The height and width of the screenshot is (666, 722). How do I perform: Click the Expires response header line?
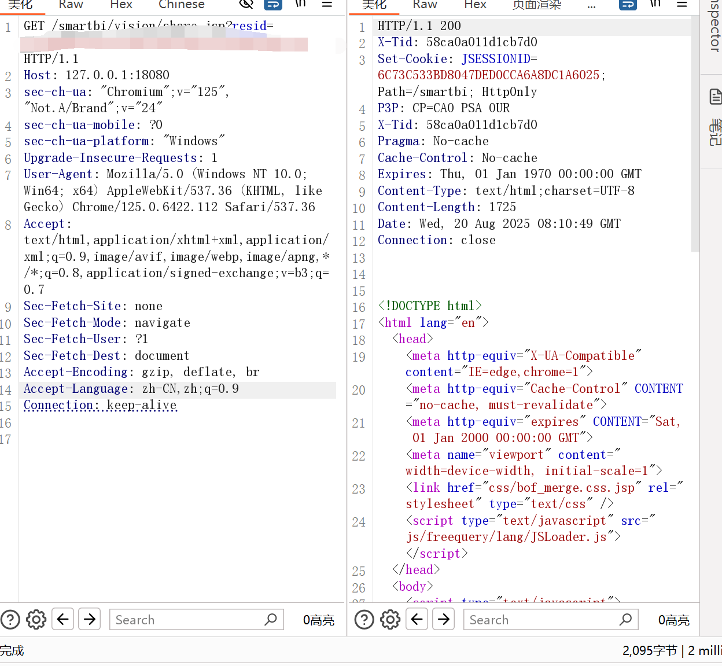[510, 174]
